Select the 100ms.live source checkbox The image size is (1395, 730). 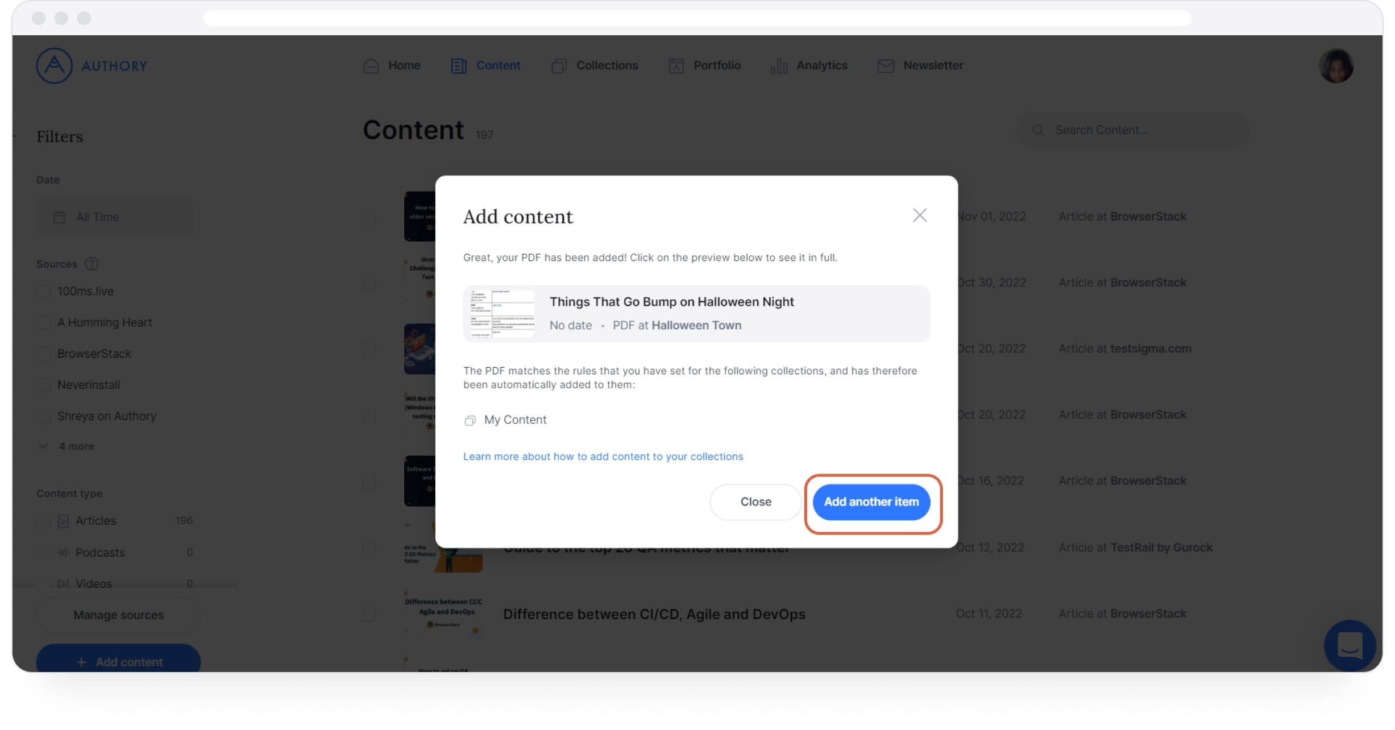click(44, 291)
